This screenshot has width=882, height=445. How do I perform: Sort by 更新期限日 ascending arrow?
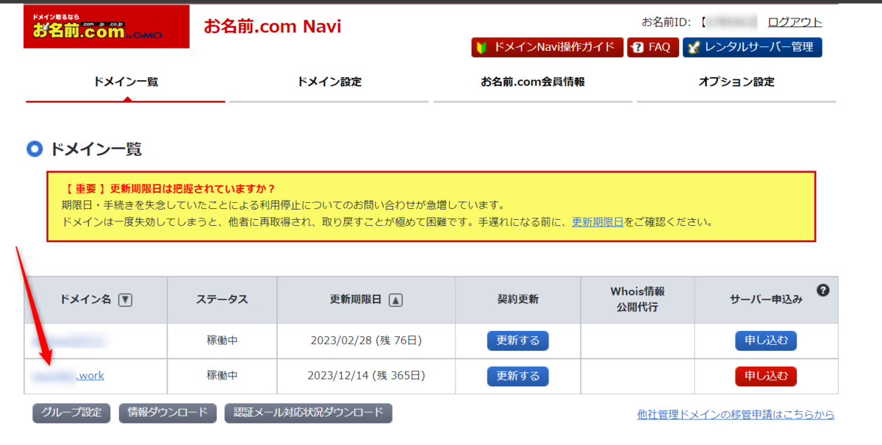coord(395,300)
